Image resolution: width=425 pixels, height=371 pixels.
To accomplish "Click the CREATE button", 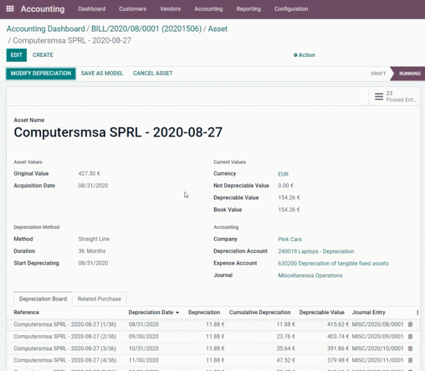I will [x=43, y=55].
